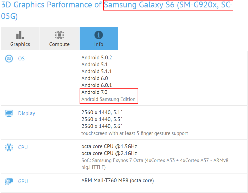Viewport: 248px width, 193px height.
Task: Click the Android 7.0 entry
Action: pyautogui.click(x=94, y=92)
